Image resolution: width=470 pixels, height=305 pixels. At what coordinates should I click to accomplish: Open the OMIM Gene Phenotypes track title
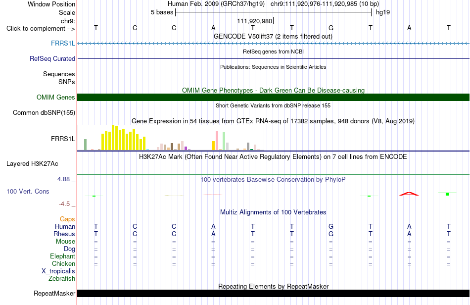[273, 90]
